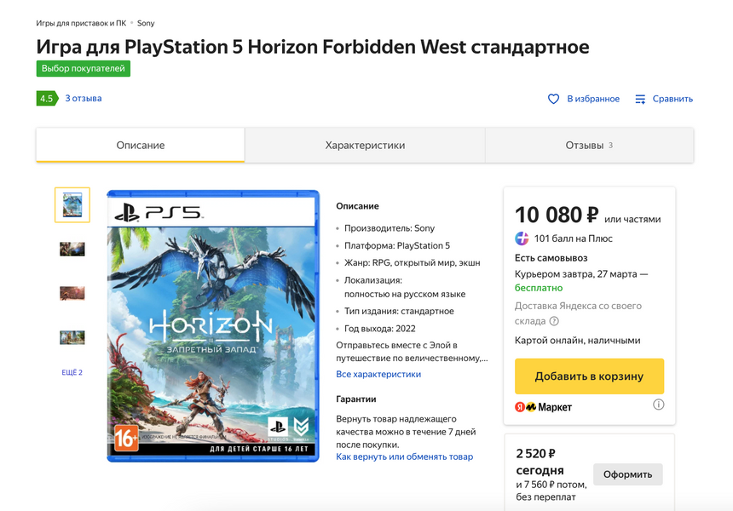The height and width of the screenshot is (511, 733).
Task: Open the Описание tab
Action: point(141,146)
